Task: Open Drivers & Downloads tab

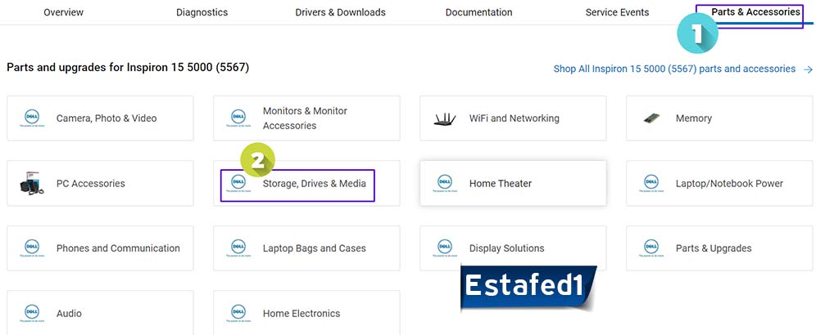Action: (340, 12)
